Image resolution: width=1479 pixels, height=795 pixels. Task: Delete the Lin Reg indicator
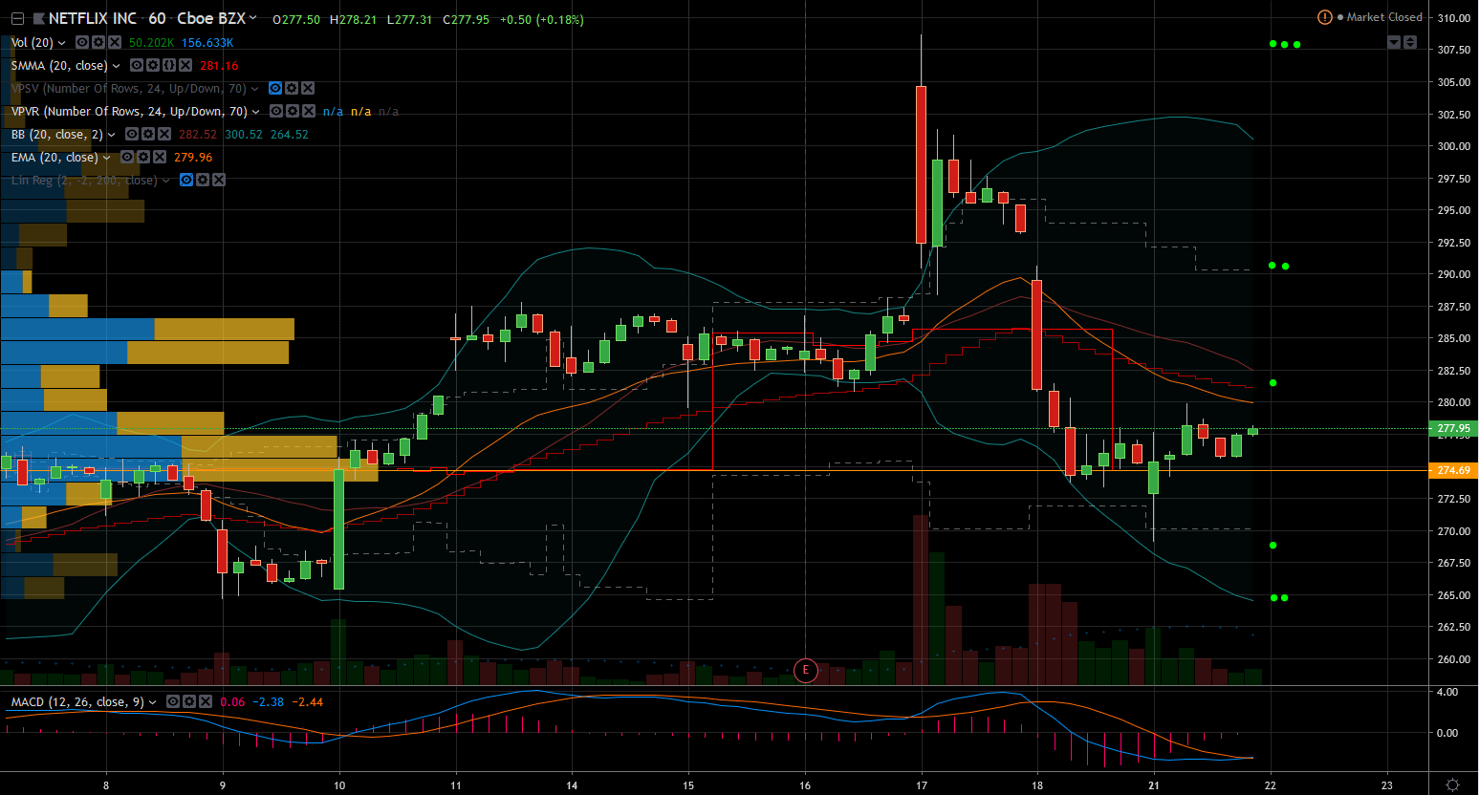[219, 181]
